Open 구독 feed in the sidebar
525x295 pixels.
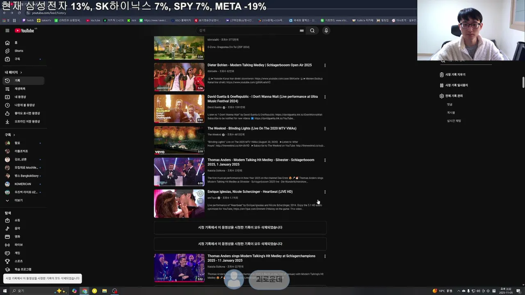(23, 59)
